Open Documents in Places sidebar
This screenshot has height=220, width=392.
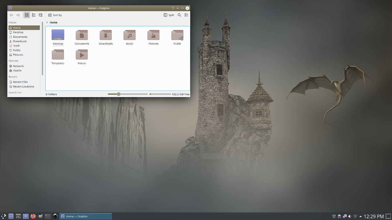24,37
